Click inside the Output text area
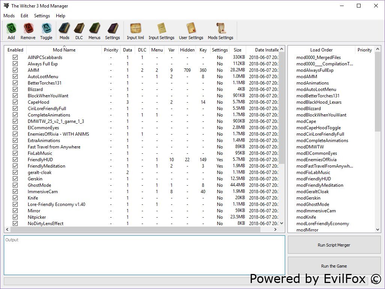Viewport: 385px width, 289px height. [144, 255]
